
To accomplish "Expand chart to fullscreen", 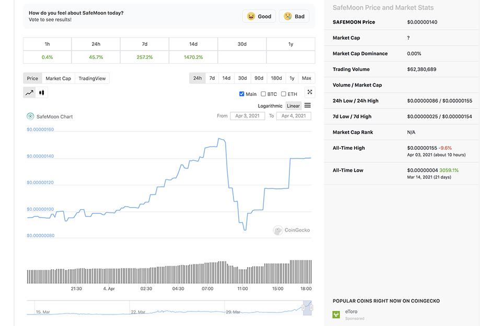I will coord(310,92).
